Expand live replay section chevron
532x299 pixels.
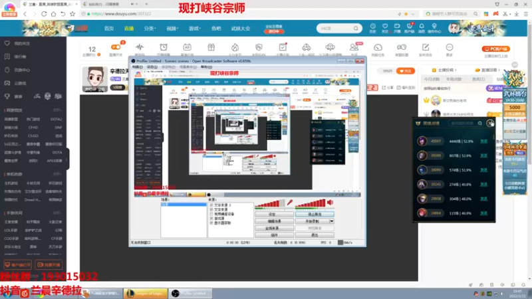click(x=499, y=70)
